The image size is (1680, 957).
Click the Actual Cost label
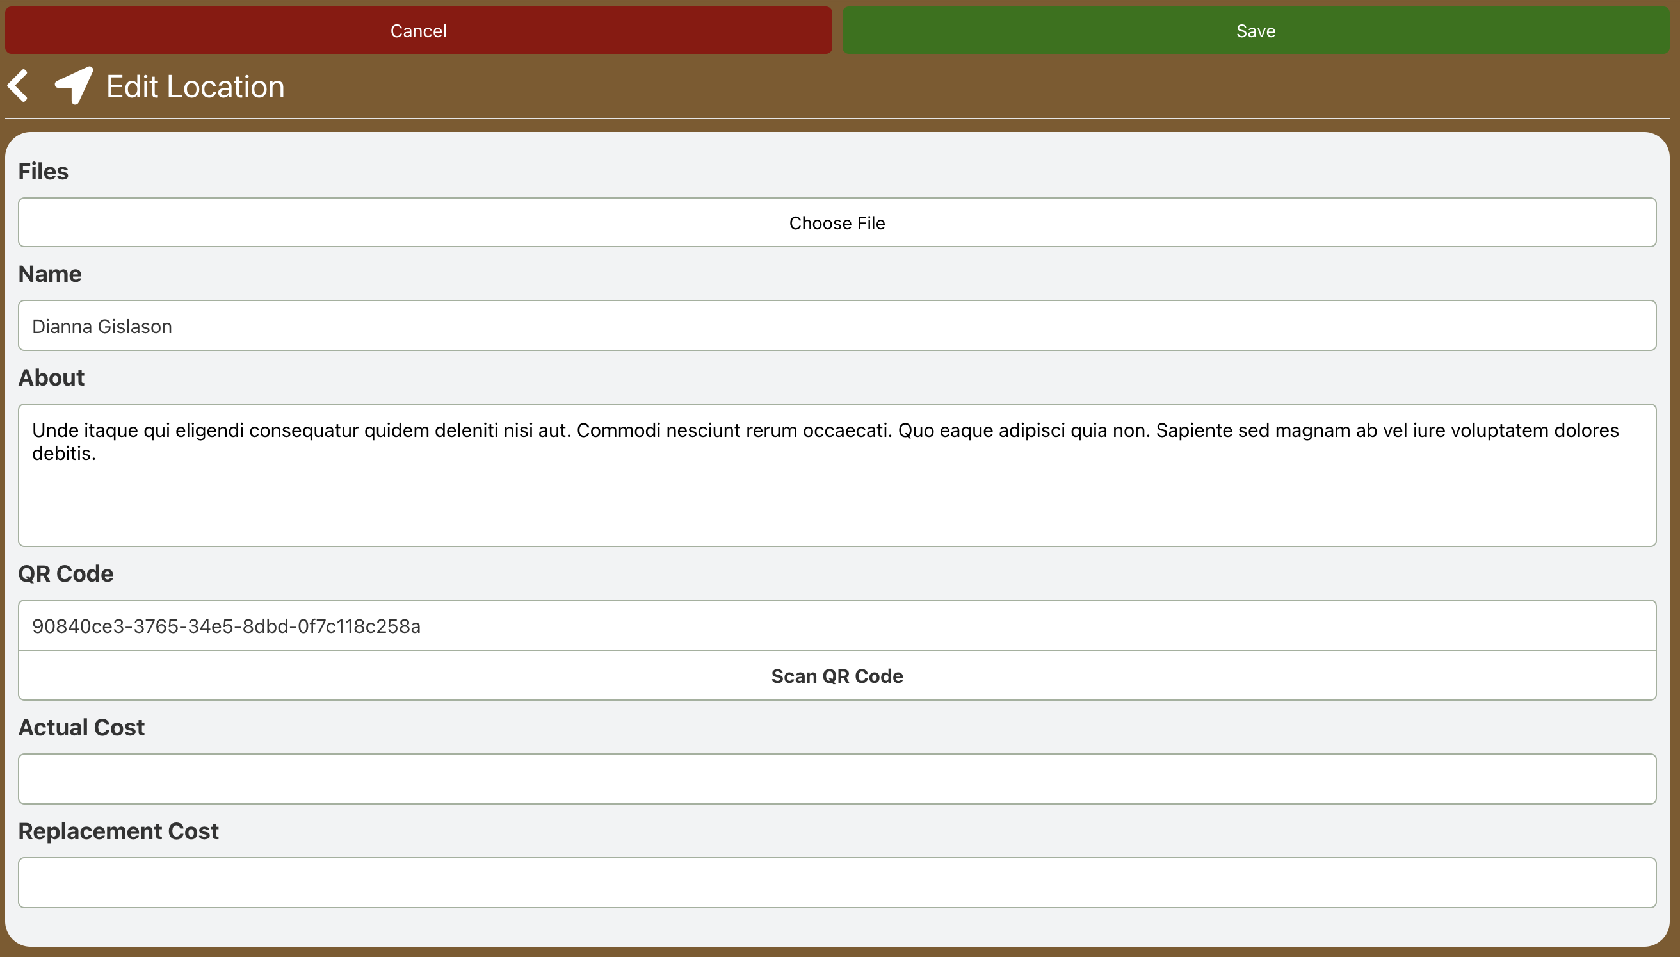81,728
